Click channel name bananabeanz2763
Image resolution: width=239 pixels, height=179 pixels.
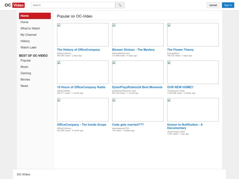click(x=120, y=128)
